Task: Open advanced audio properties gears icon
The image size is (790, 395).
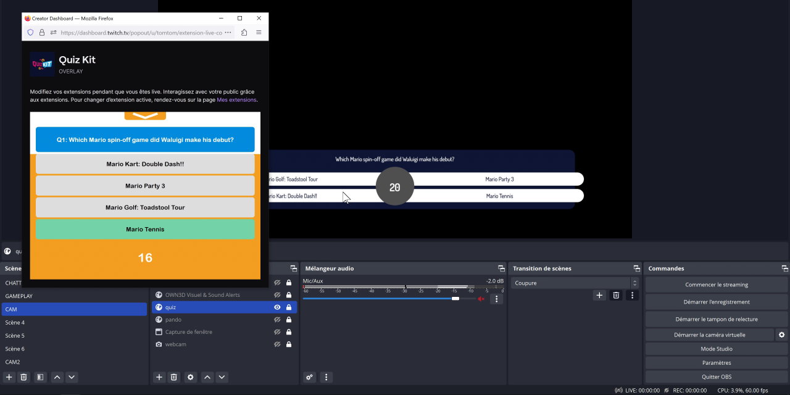Action: point(310,377)
